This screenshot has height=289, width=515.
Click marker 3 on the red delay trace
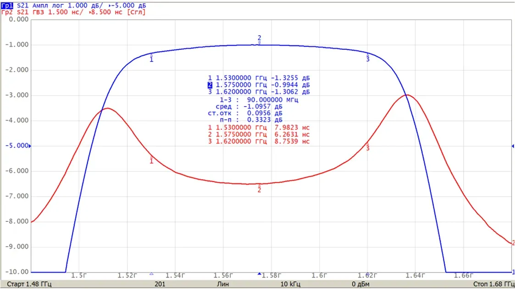tap(368, 147)
